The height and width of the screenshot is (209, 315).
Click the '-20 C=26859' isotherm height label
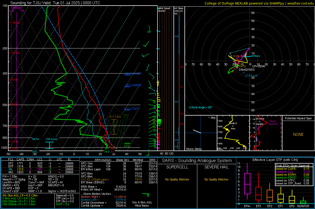133,85
